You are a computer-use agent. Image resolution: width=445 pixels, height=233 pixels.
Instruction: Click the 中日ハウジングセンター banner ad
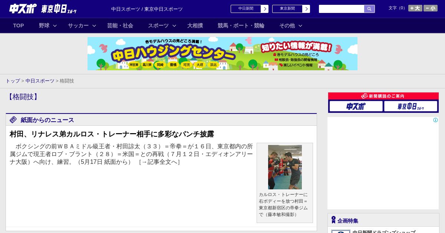222,54
